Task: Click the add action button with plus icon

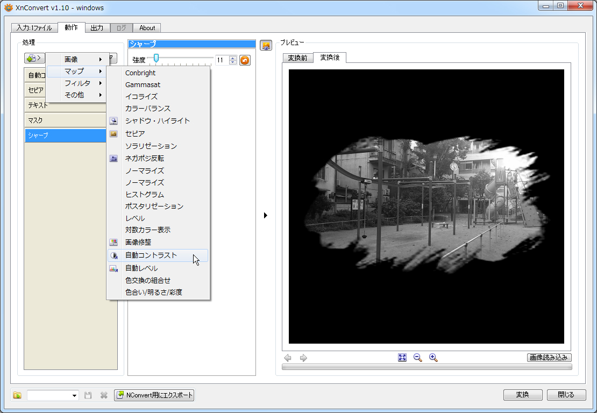Action: 34,58
